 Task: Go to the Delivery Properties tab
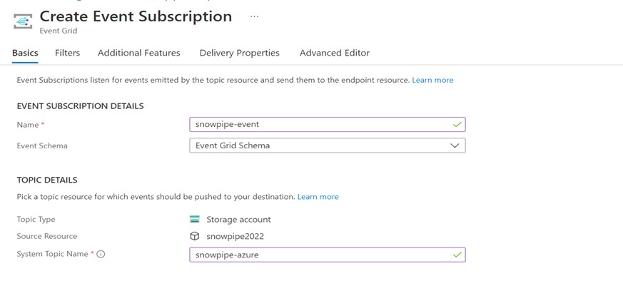[240, 53]
